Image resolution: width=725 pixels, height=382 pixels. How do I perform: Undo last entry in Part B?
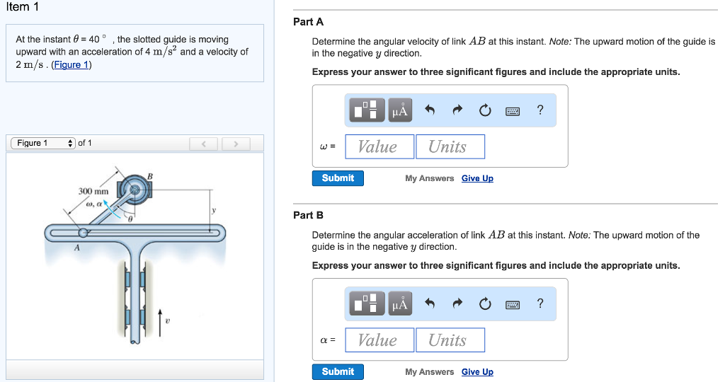click(430, 303)
